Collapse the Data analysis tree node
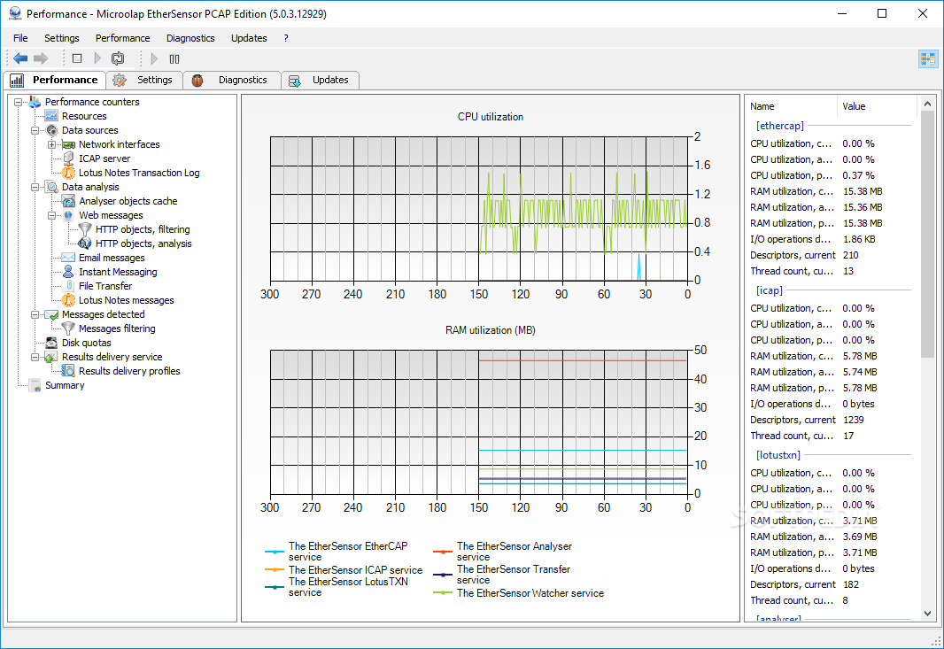Viewport: 944px width, 649px height. click(x=35, y=187)
